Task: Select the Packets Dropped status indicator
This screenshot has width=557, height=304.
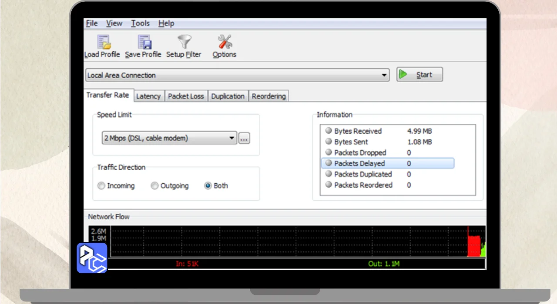Action: tap(328, 152)
